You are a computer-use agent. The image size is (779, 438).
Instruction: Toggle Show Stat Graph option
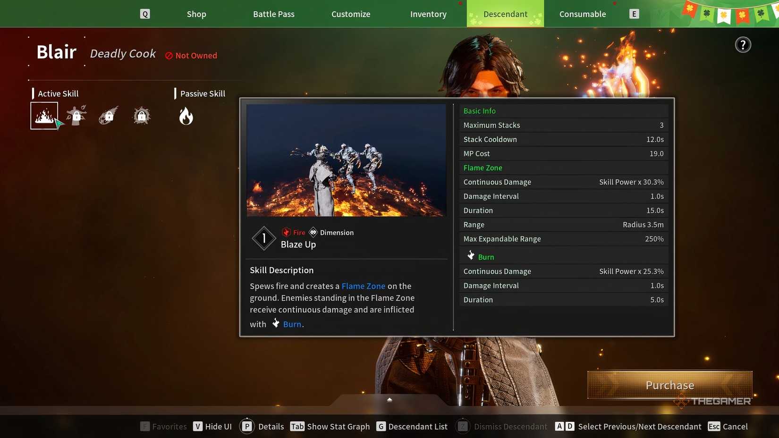(x=330, y=427)
